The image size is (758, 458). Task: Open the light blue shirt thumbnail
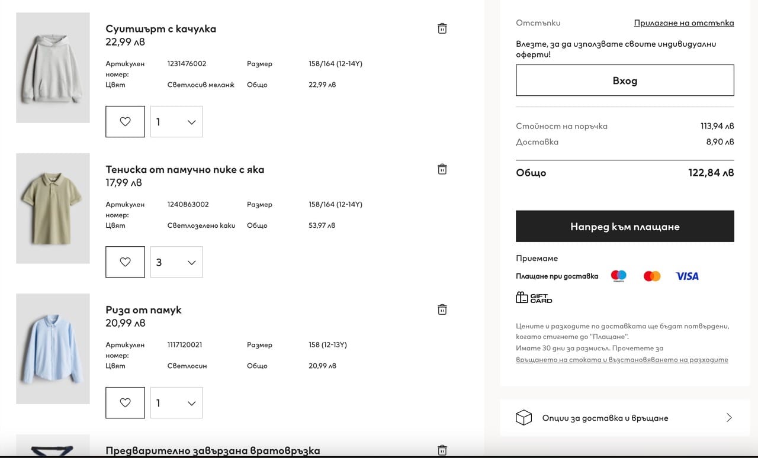53,349
